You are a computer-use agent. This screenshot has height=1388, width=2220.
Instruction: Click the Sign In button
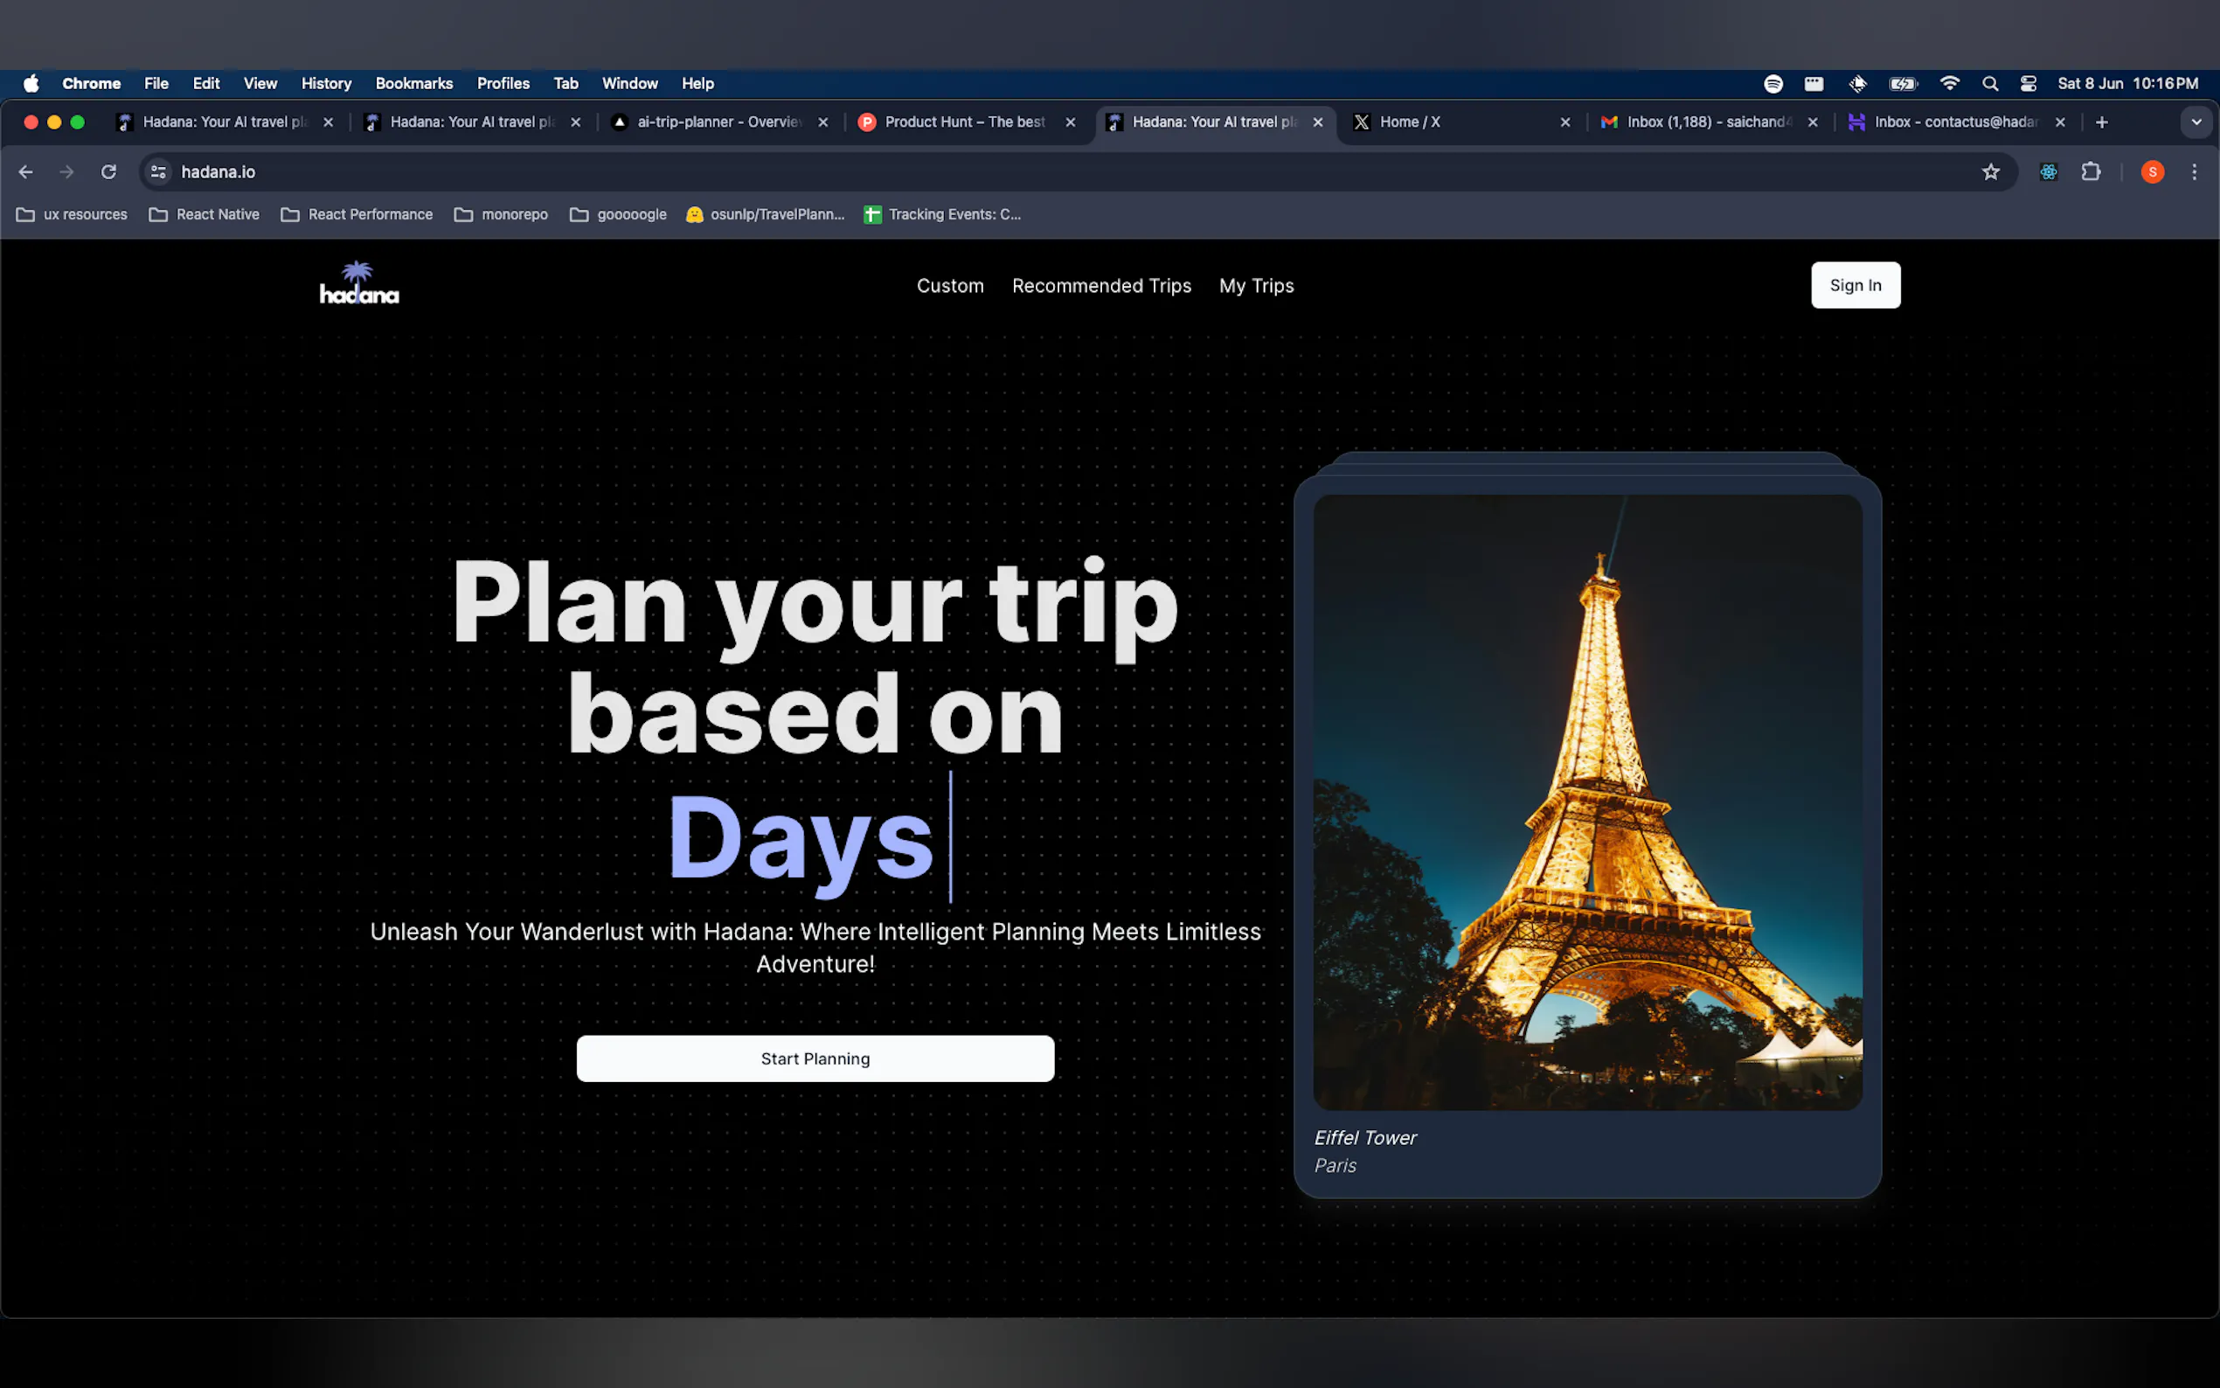tap(1855, 286)
